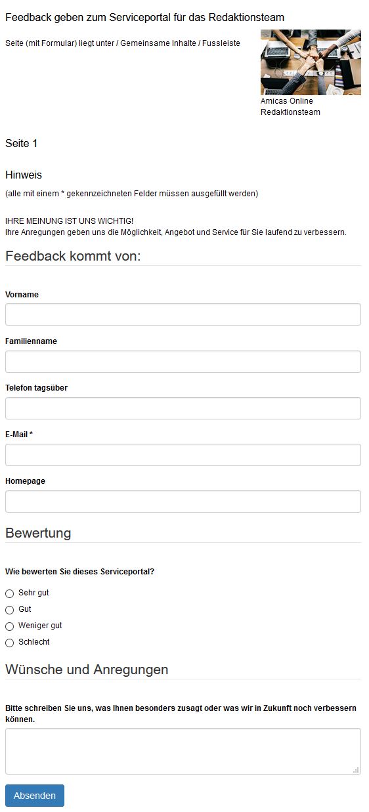This screenshot has height=812, width=369.
Task: Click the 'Bewertung' section heading
Action: click(x=38, y=533)
